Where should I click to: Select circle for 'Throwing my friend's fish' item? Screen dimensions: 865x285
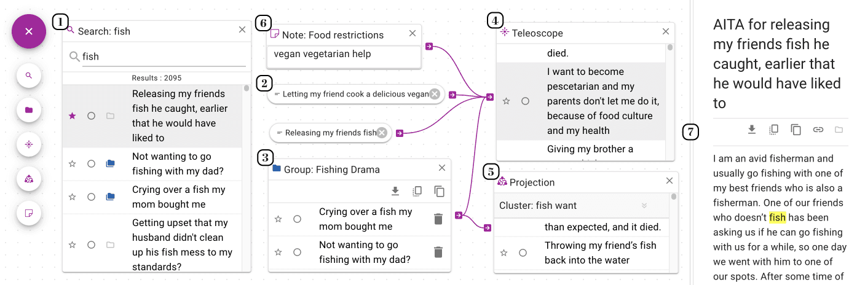pyautogui.click(x=523, y=252)
